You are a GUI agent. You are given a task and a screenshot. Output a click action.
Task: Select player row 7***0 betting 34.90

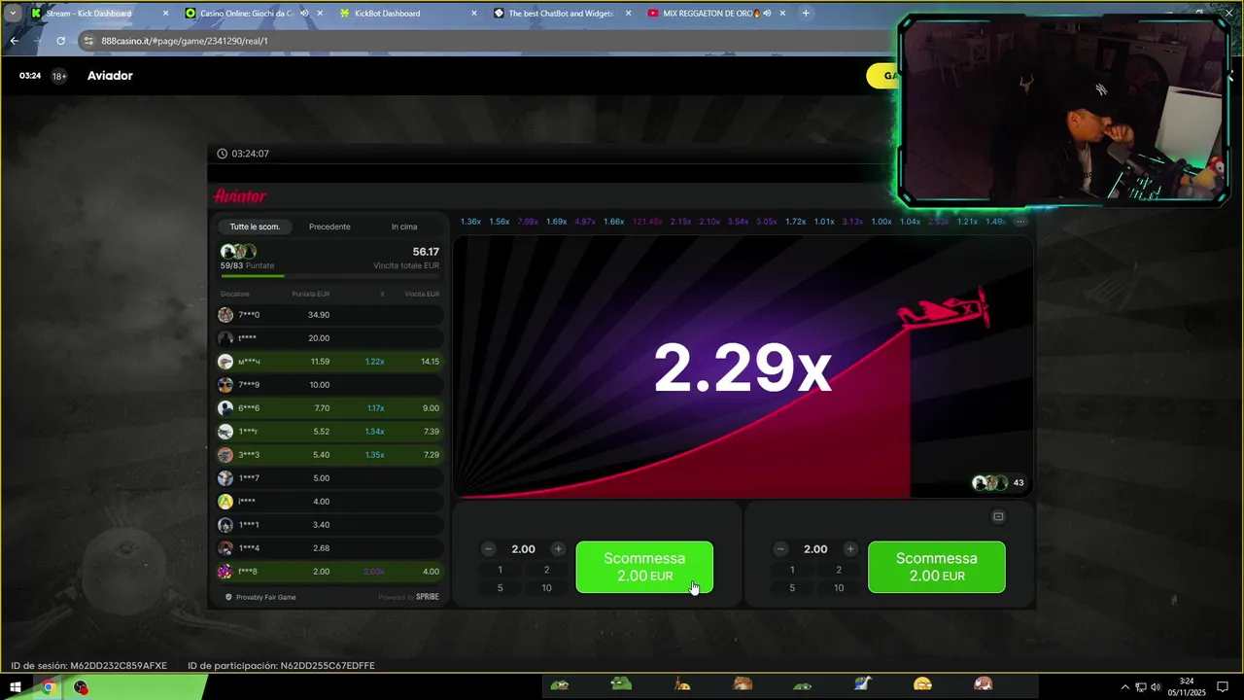pos(329,315)
